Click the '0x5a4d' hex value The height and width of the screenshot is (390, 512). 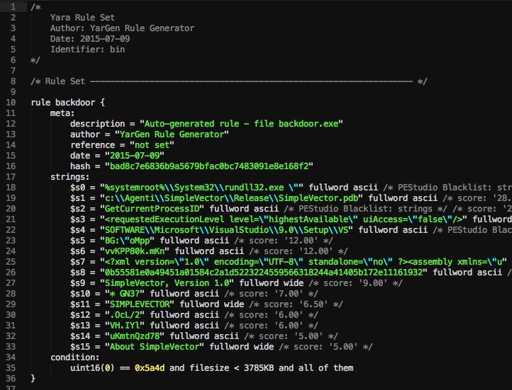click(x=150, y=368)
